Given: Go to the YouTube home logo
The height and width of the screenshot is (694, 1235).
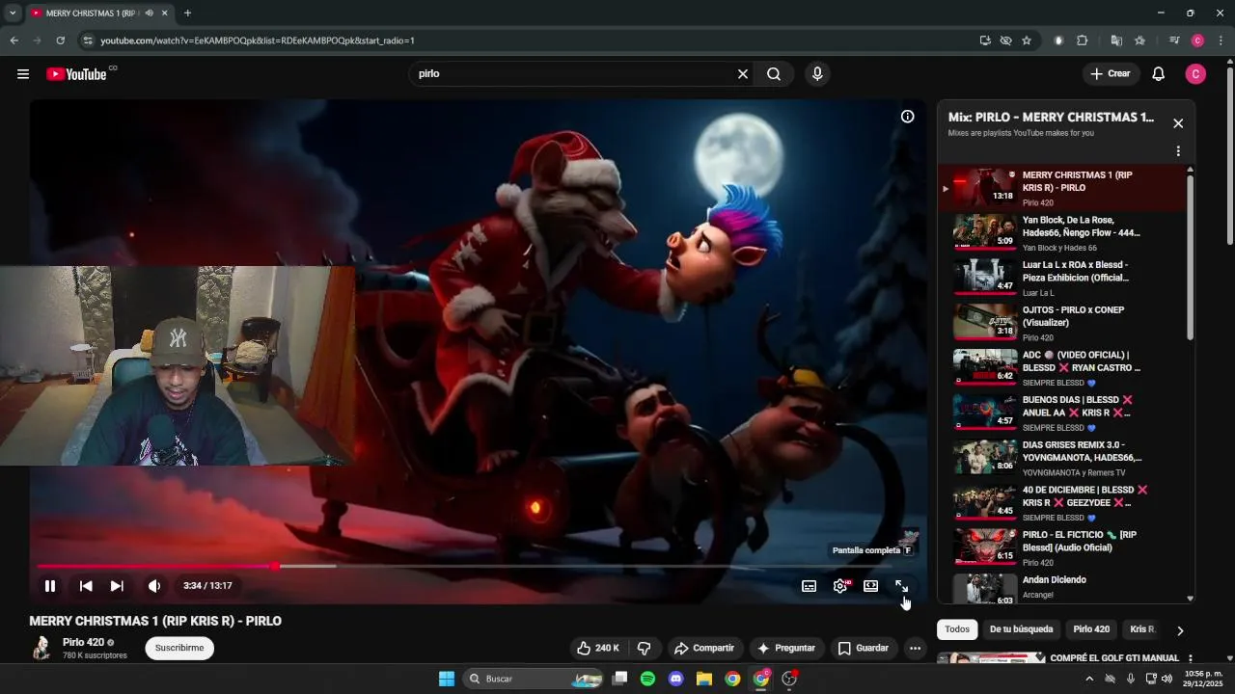Looking at the screenshot, I should click(x=76, y=74).
